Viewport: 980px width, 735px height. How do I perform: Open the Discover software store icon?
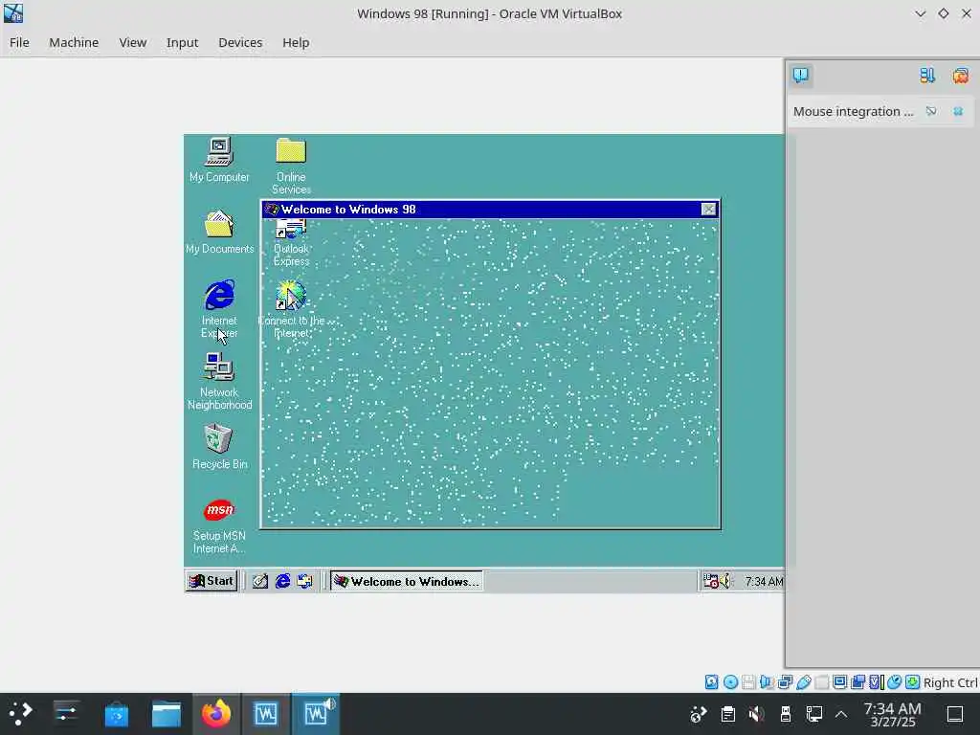[x=116, y=713]
